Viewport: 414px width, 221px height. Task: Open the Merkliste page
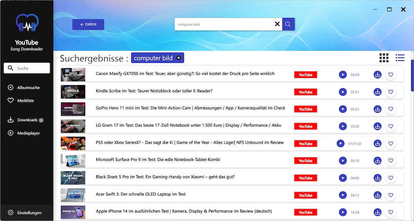point(25,100)
